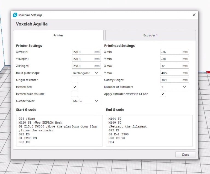Edit the Y (Depth) value field
The width and height of the screenshot is (210, 174).
click(86, 59)
